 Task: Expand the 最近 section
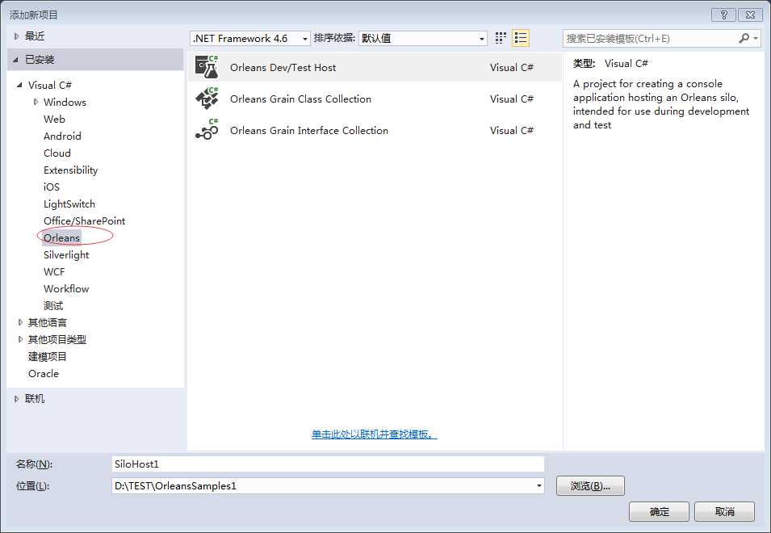tap(16, 36)
